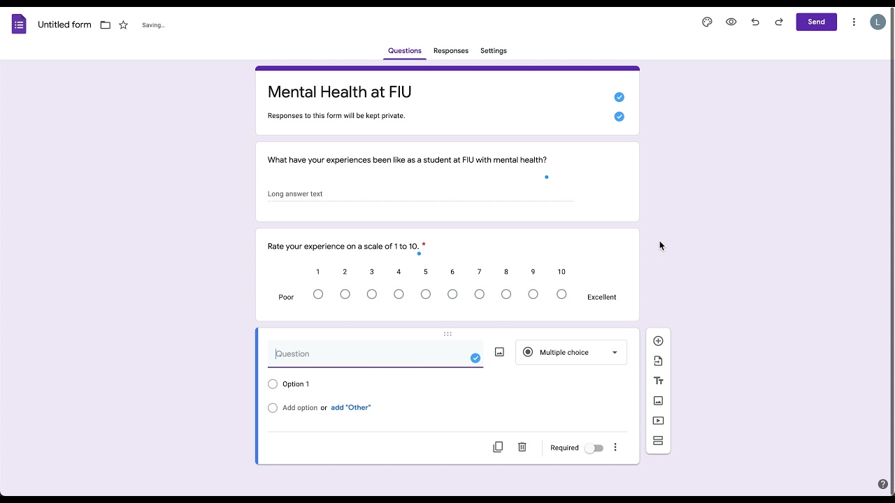Switch to the Responses tab
Screen dimensions: 895x503
coord(451,51)
